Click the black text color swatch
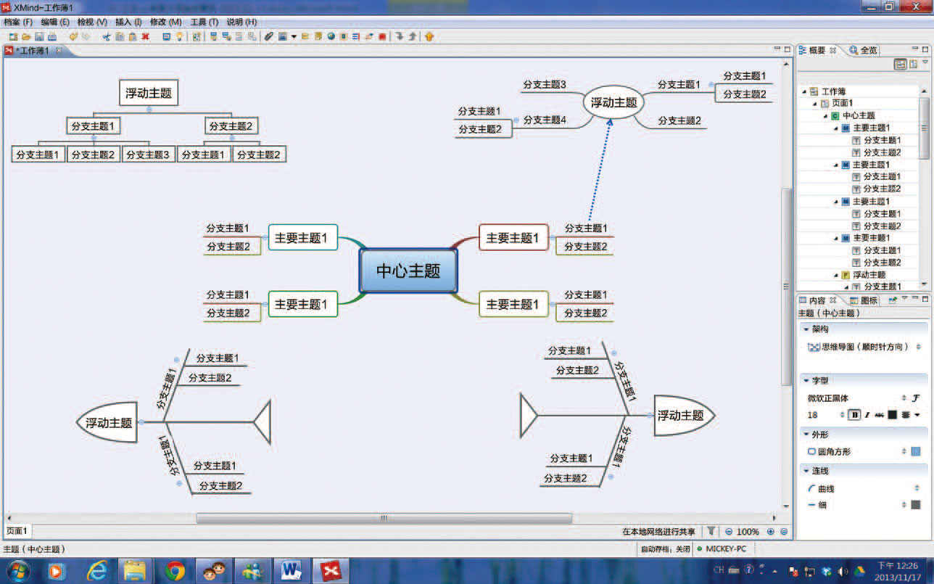 (x=892, y=415)
